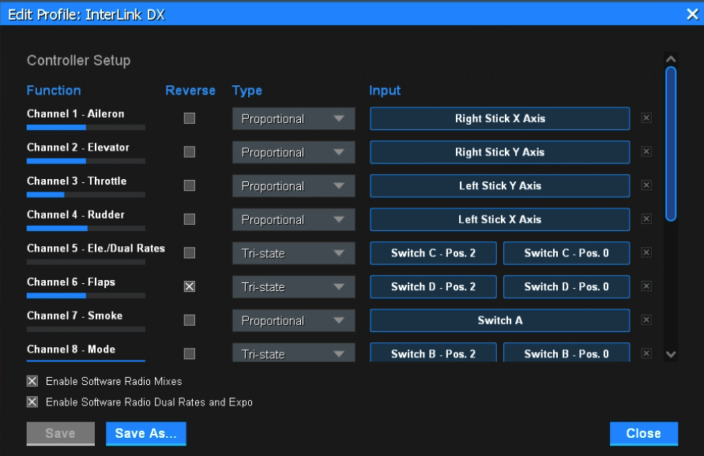Clear the Channel 1 Aileron input mapping
704x456 pixels.
tap(646, 118)
